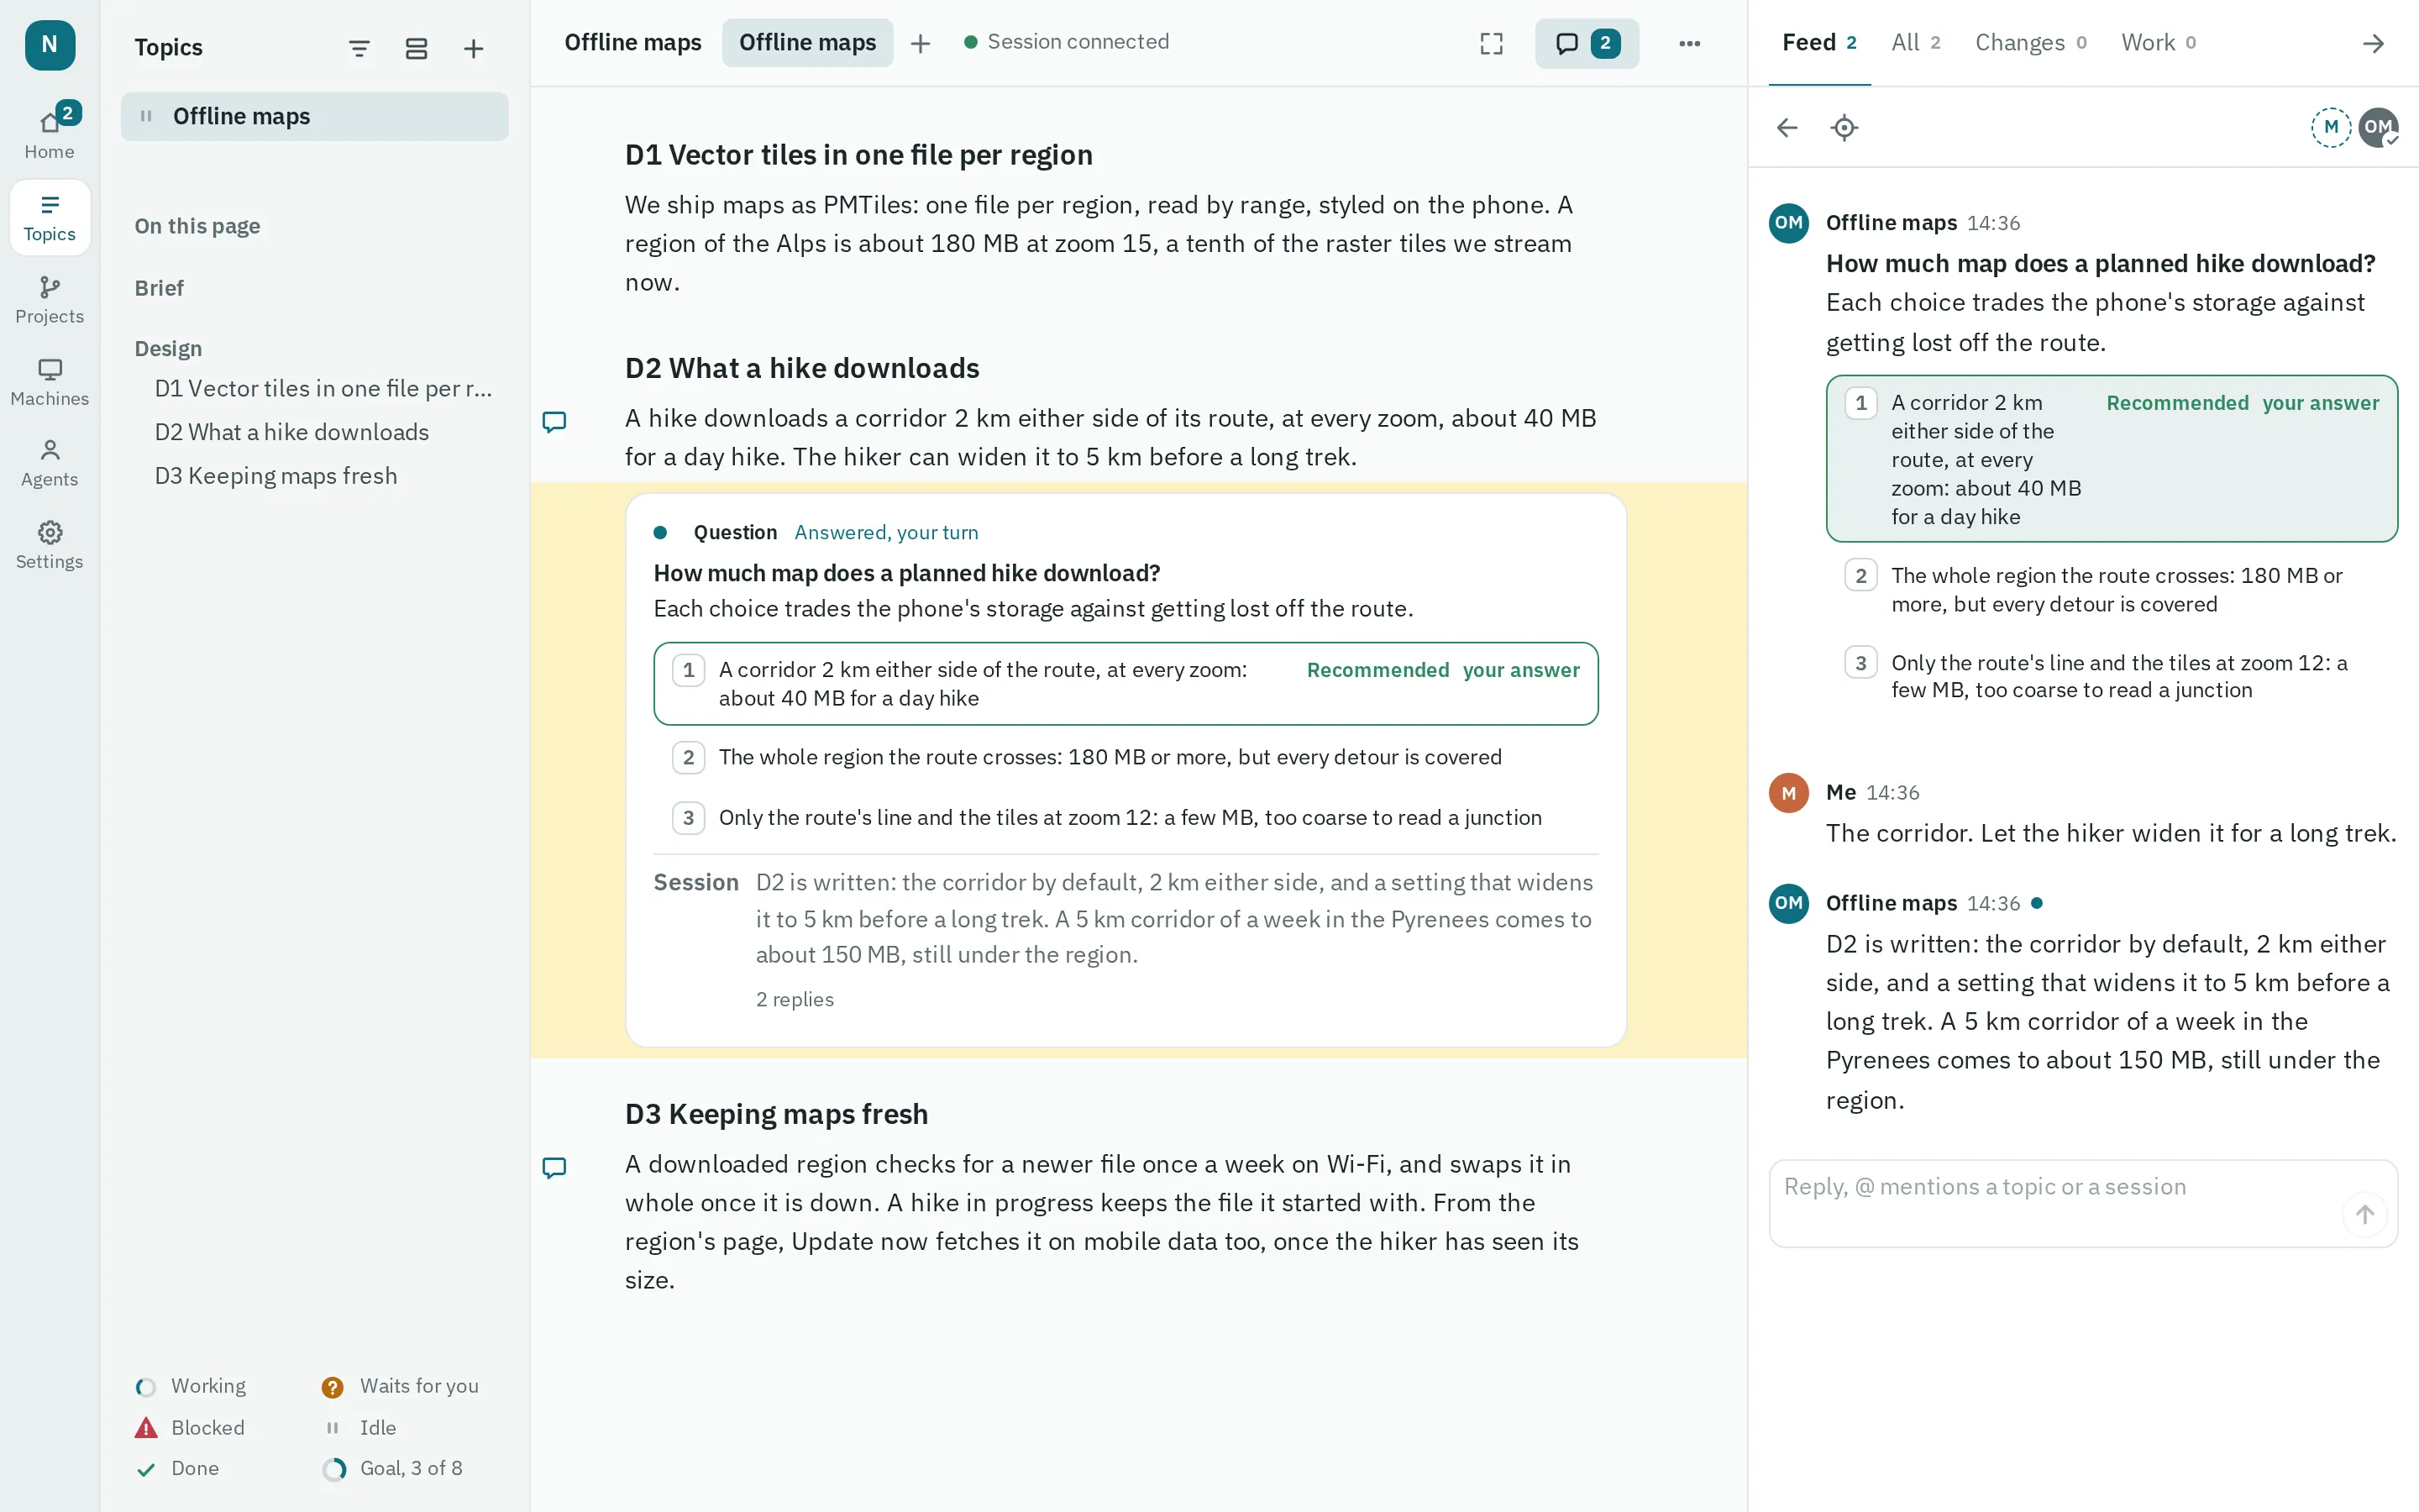
Task: Open comment icon beside D3 paragraph
Action: tap(554, 1167)
